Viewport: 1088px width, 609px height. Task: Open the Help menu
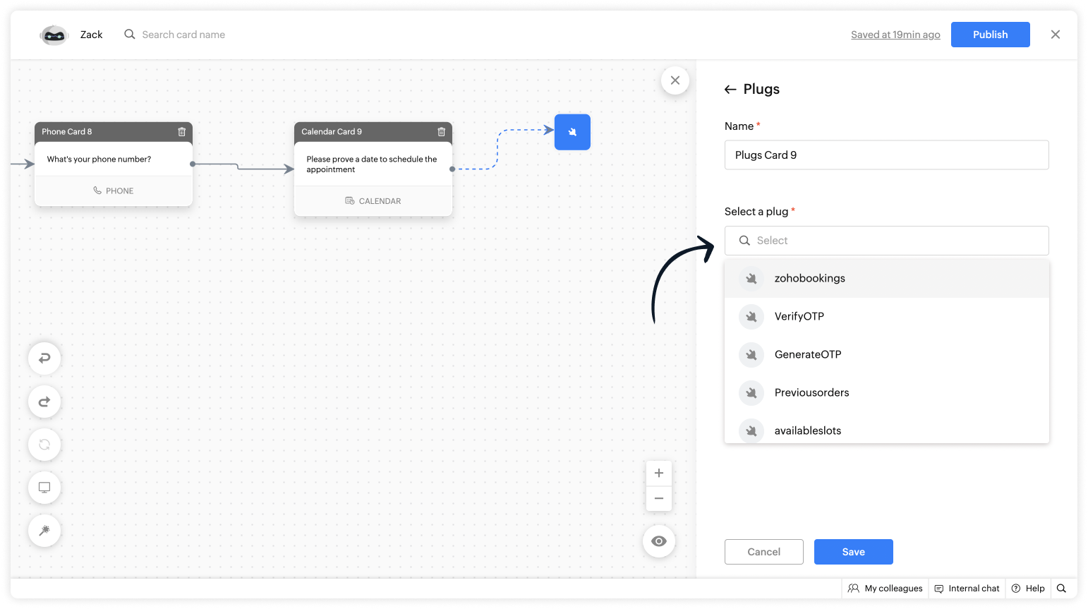(1028, 589)
